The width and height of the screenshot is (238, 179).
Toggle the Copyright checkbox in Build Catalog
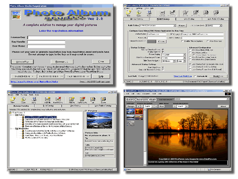click(171, 34)
